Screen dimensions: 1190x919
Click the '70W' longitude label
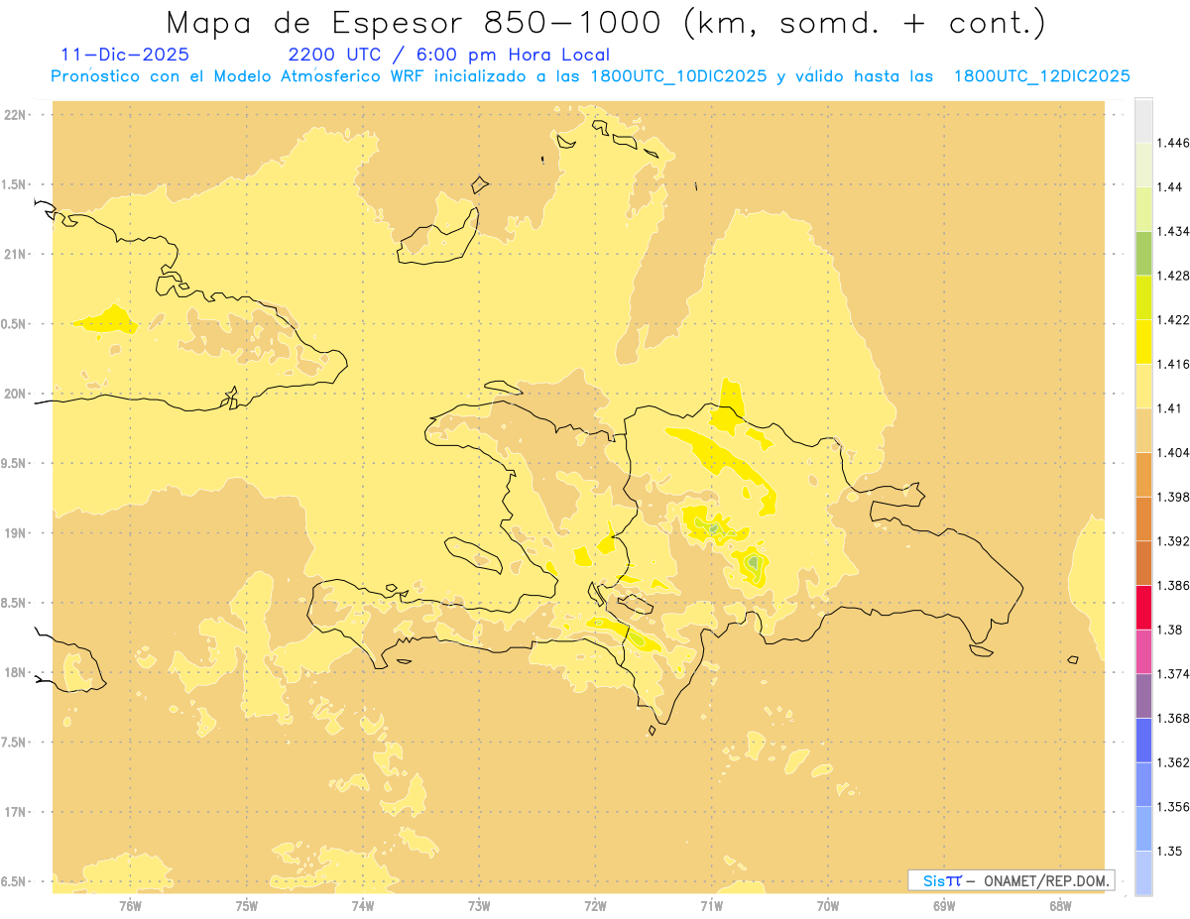(x=828, y=905)
